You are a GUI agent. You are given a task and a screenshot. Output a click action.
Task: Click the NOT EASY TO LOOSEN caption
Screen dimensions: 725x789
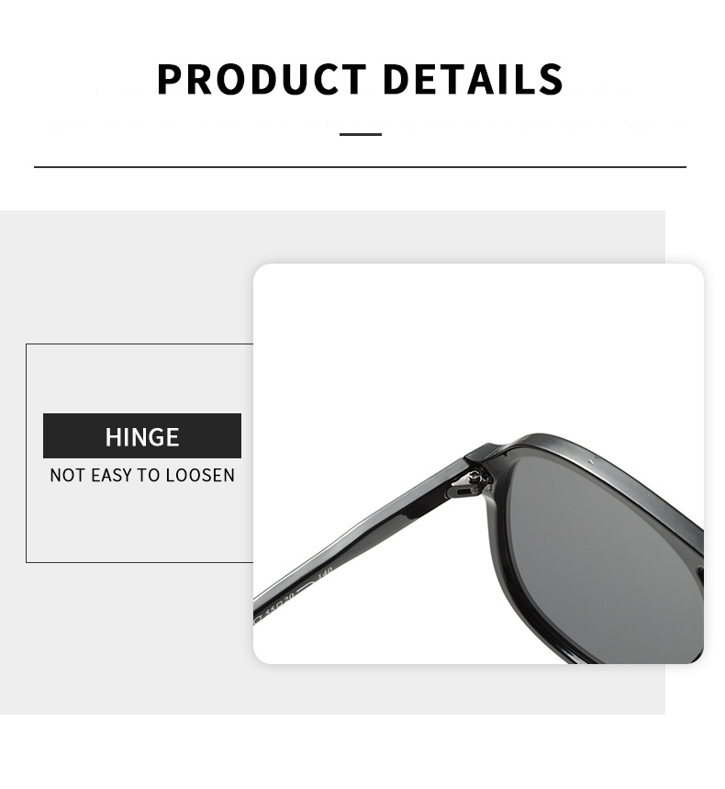(142, 475)
